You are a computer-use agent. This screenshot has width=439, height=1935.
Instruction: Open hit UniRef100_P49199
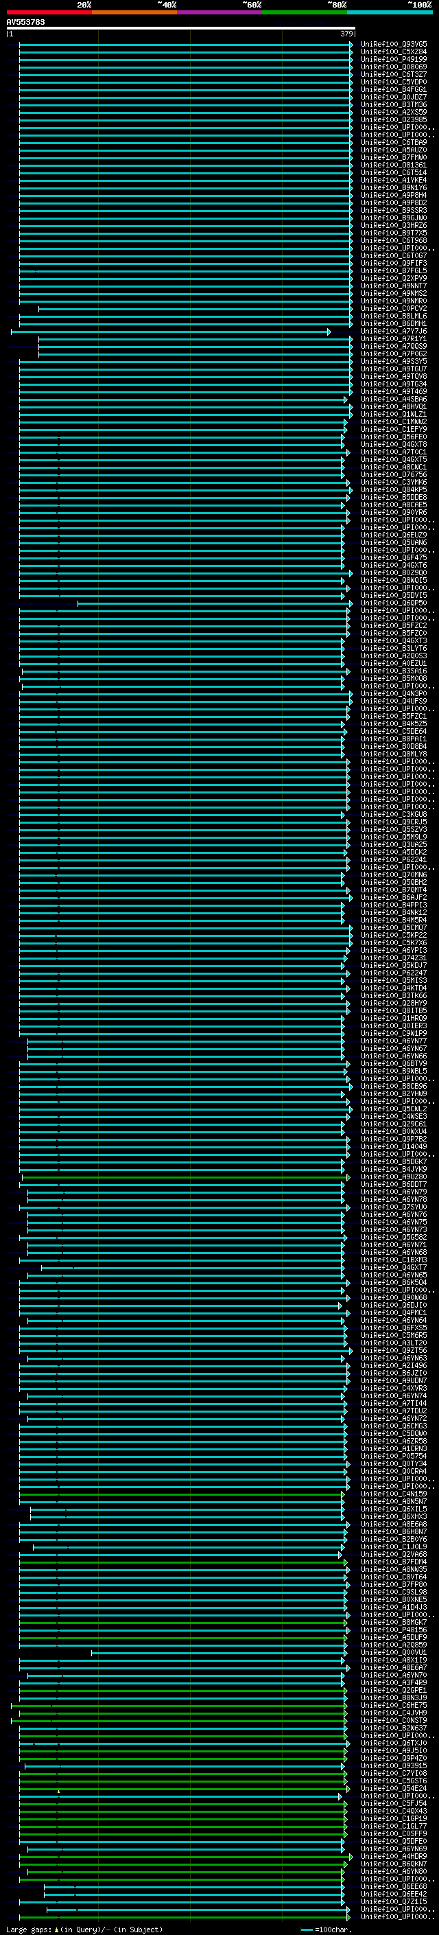[394, 59]
